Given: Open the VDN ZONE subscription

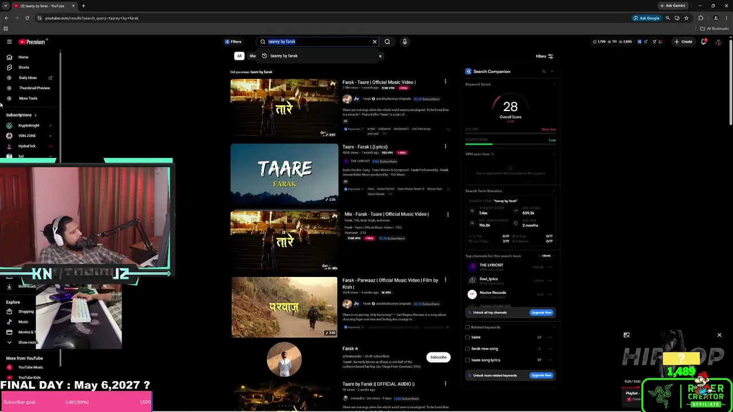Looking at the screenshot, I should pyautogui.click(x=27, y=136).
